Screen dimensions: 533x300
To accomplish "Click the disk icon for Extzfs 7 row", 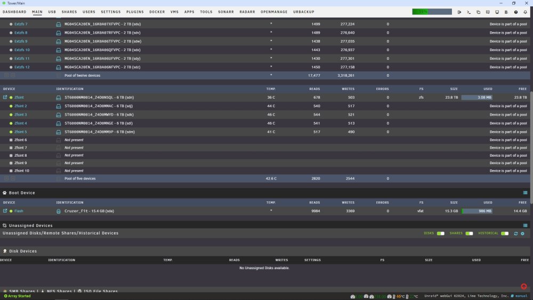I will coord(59,24).
